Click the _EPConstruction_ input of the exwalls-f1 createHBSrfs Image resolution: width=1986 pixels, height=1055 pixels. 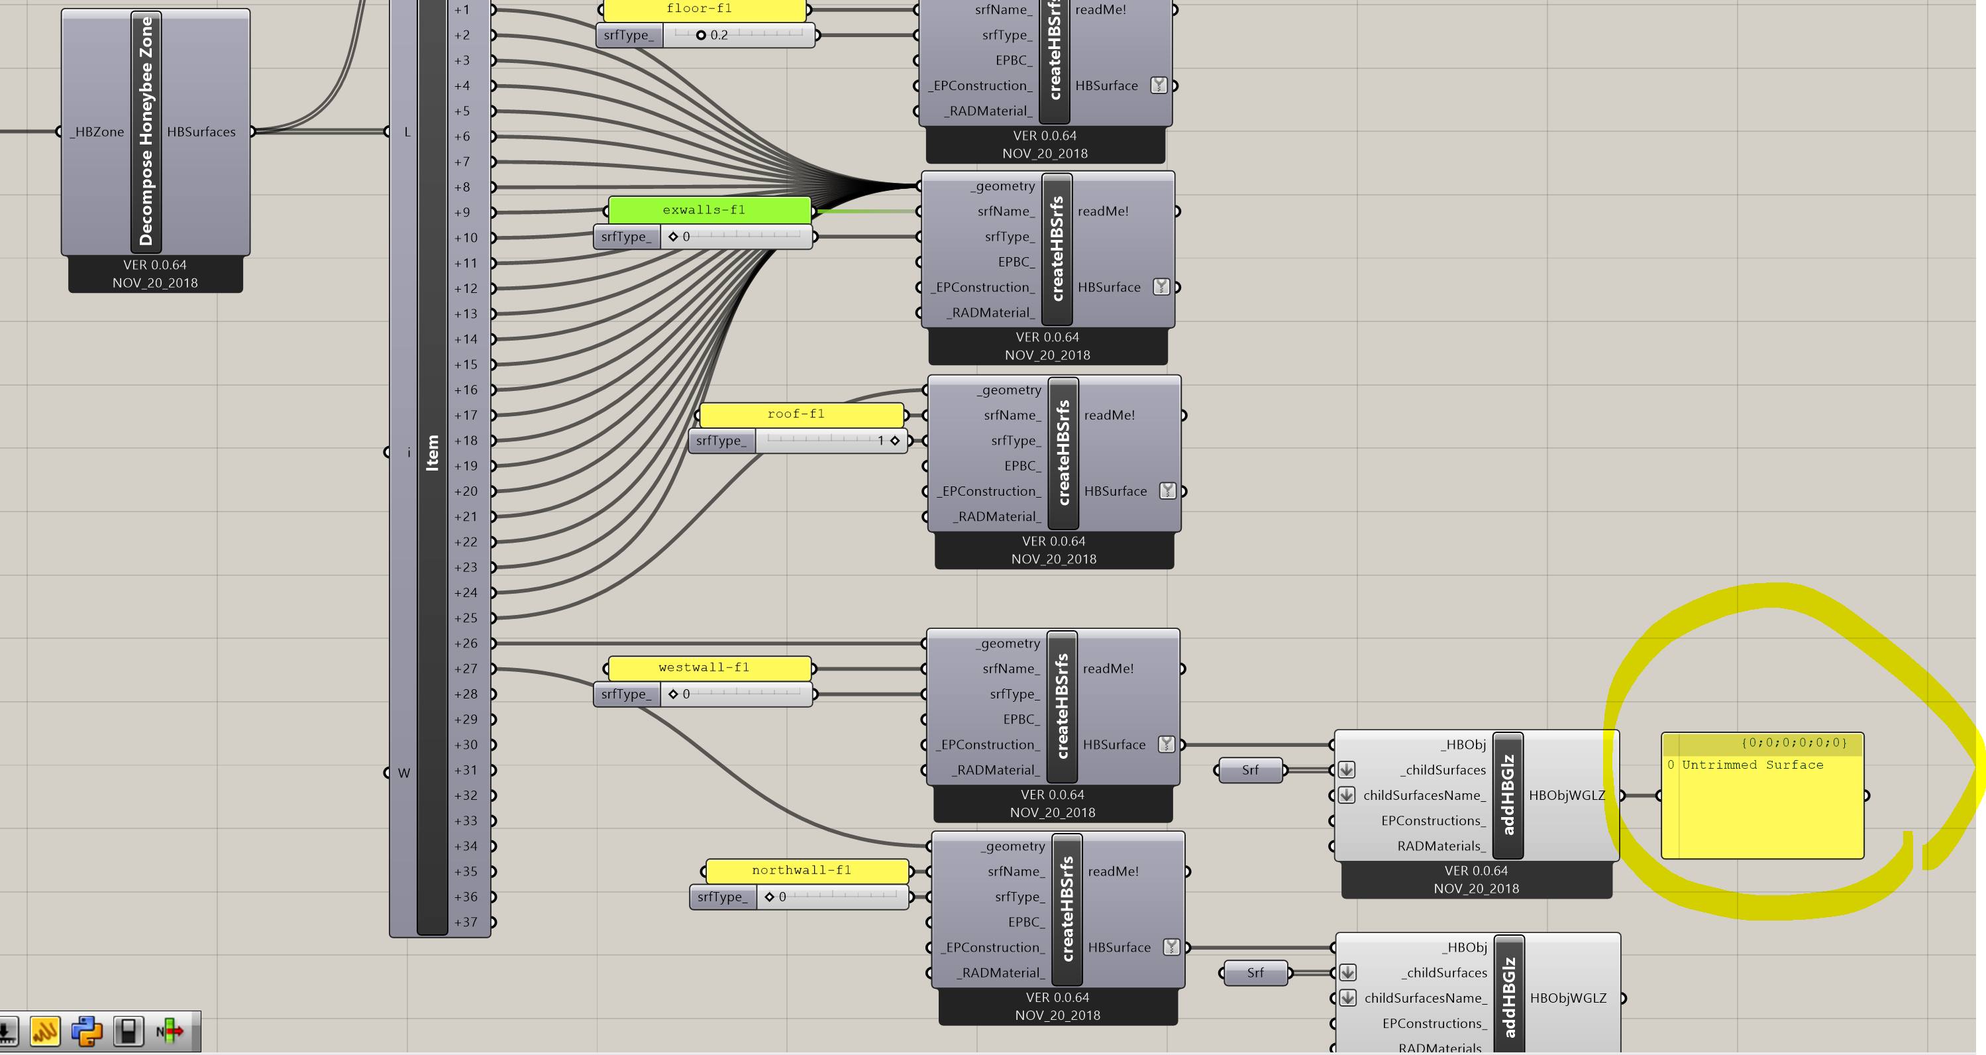982,287
